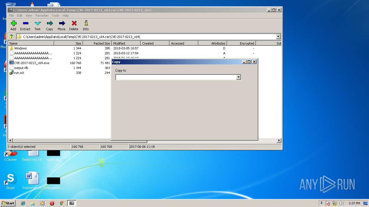This screenshot has width=369, height=207.
Task: Select the CVE-2017-0213_x64.exe file
Action: [31, 63]
